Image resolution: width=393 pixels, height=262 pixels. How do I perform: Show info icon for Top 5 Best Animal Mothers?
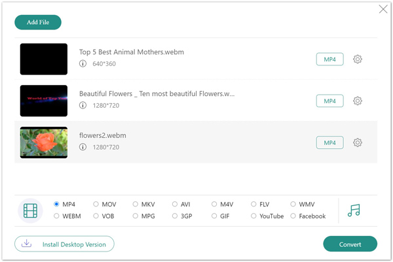point(83,64)
